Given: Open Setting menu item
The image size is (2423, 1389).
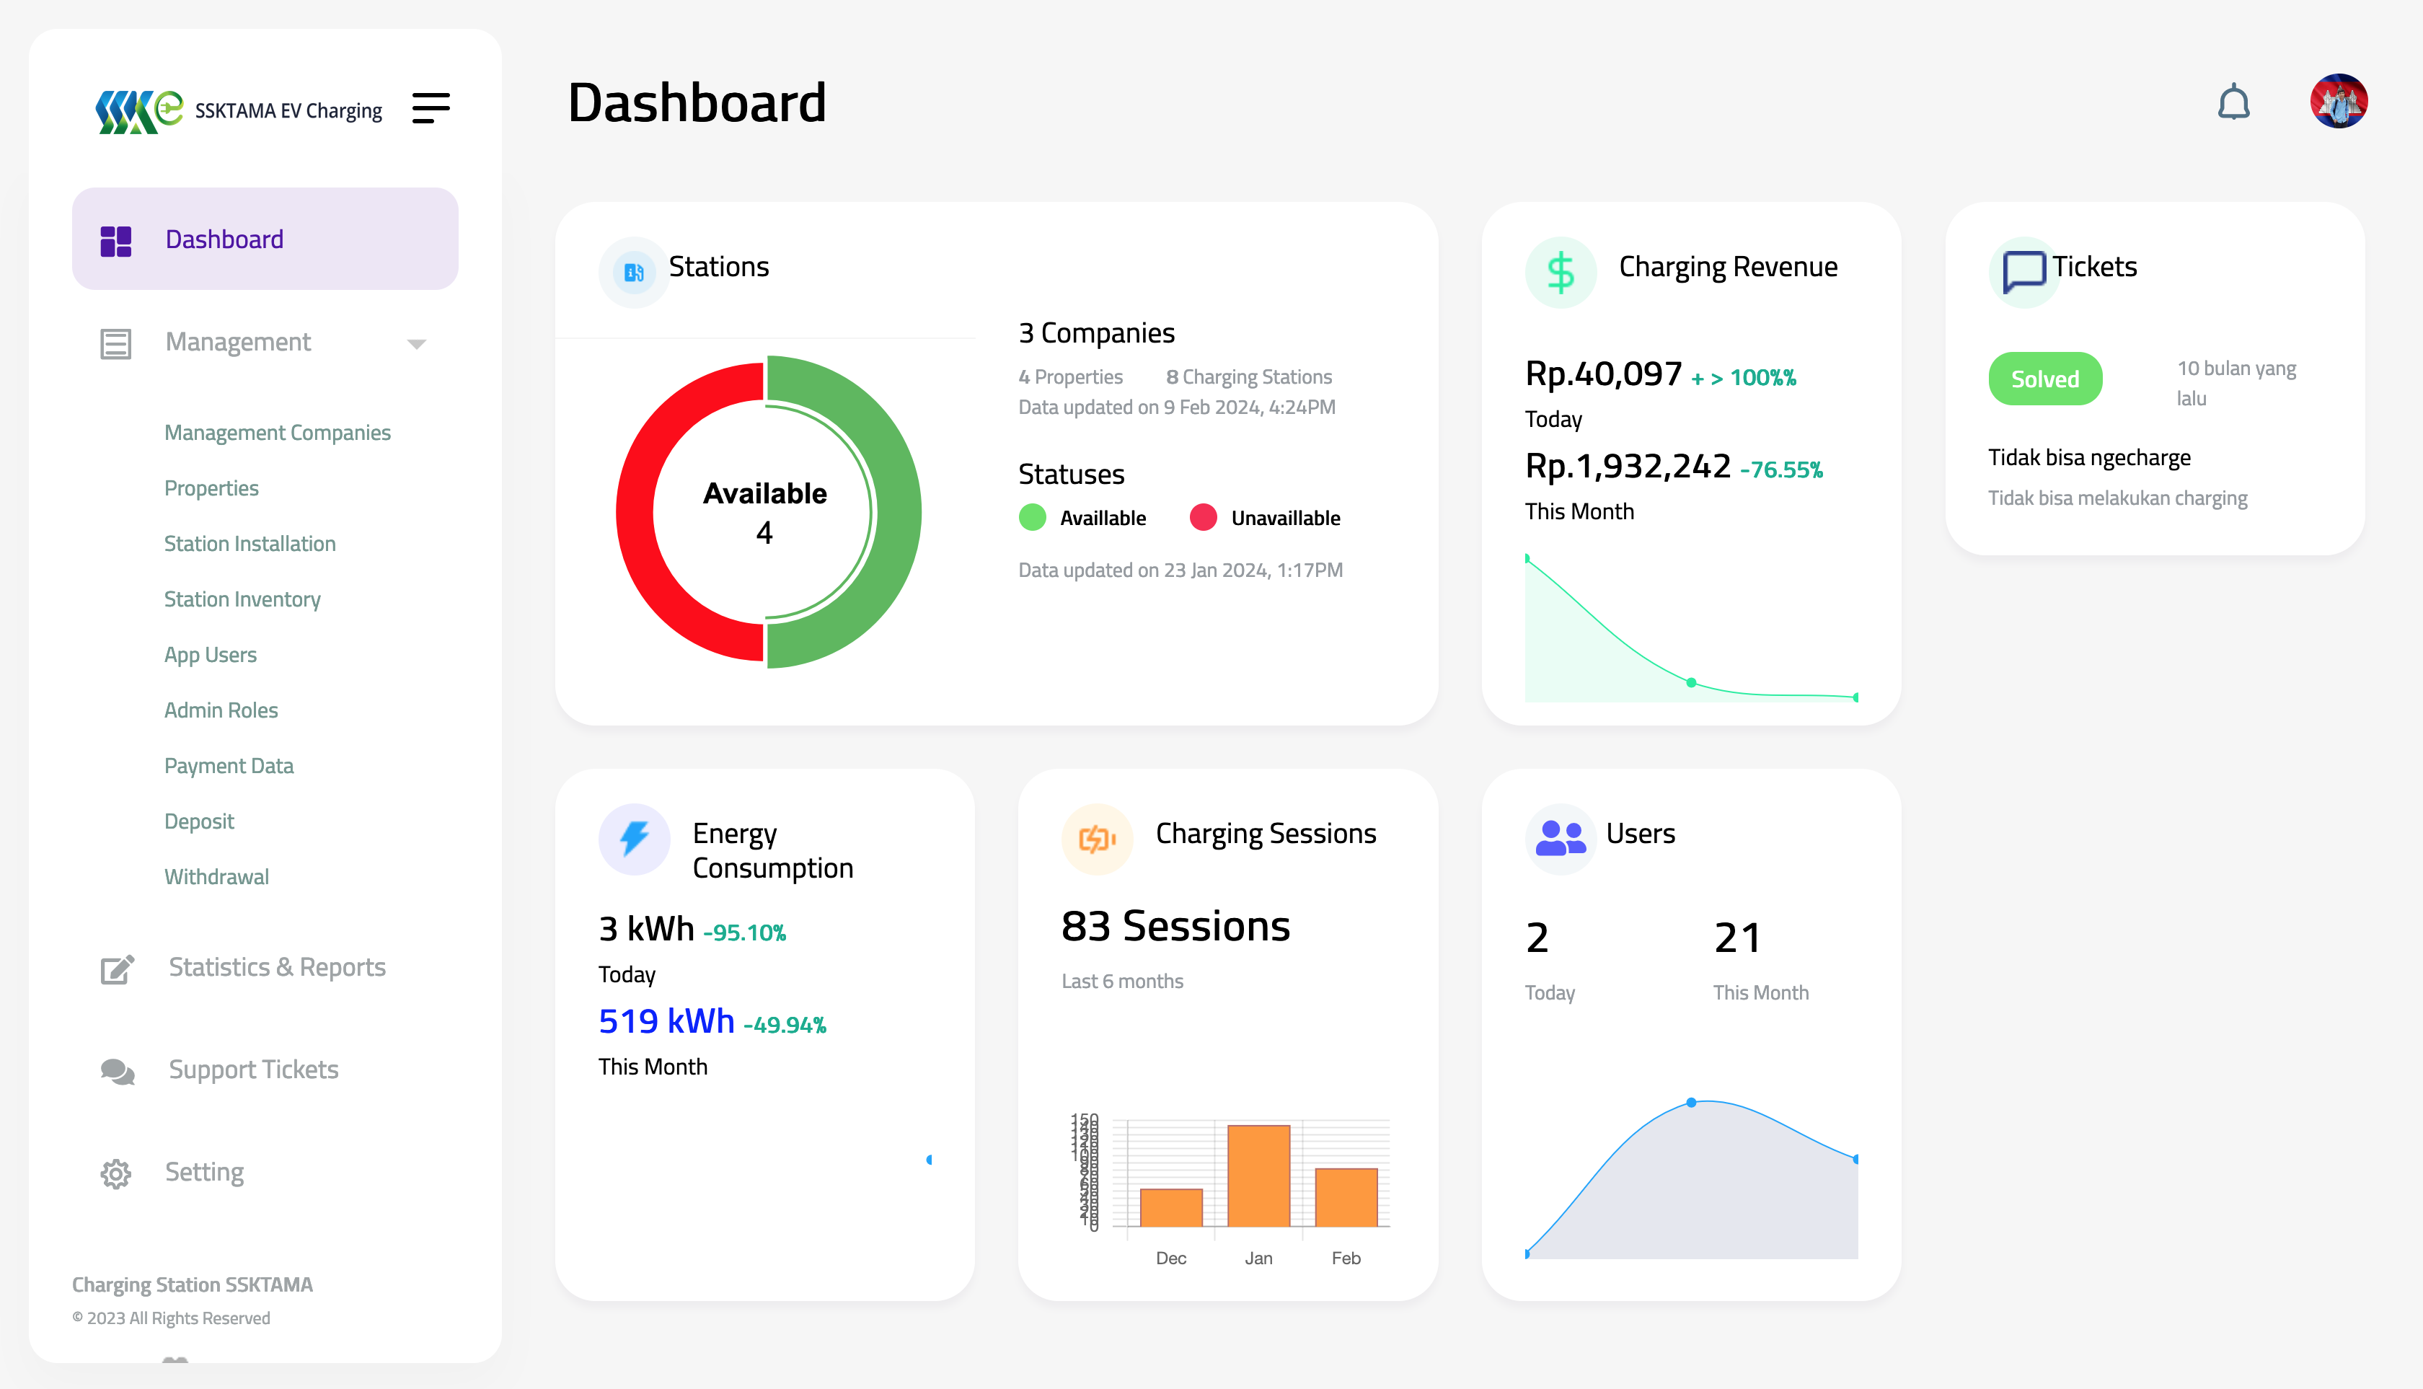Looking at the screenshot, I should pyautogui.click(x=204, y=1171).
